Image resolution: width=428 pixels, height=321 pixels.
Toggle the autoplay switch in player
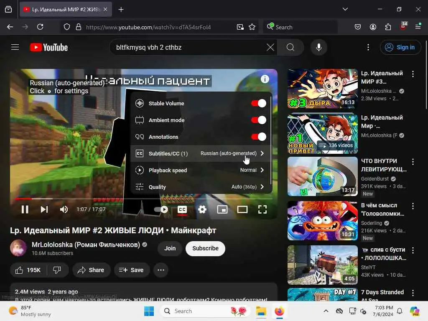point(161,209)
